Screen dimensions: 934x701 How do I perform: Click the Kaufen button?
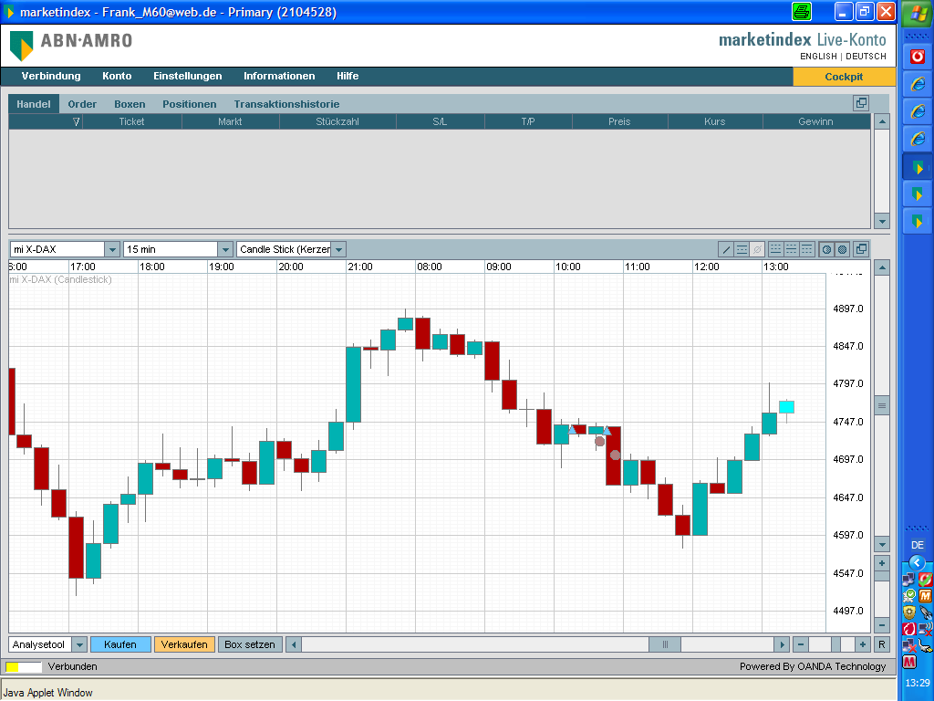coord(120,644)
